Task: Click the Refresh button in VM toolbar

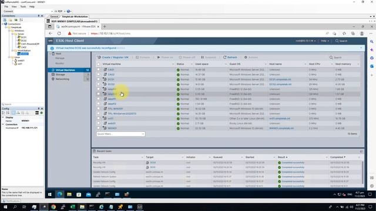Action: (230, 57)
